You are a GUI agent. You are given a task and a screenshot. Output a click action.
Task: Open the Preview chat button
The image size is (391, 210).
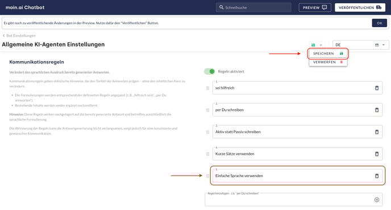tap(315, 7)
